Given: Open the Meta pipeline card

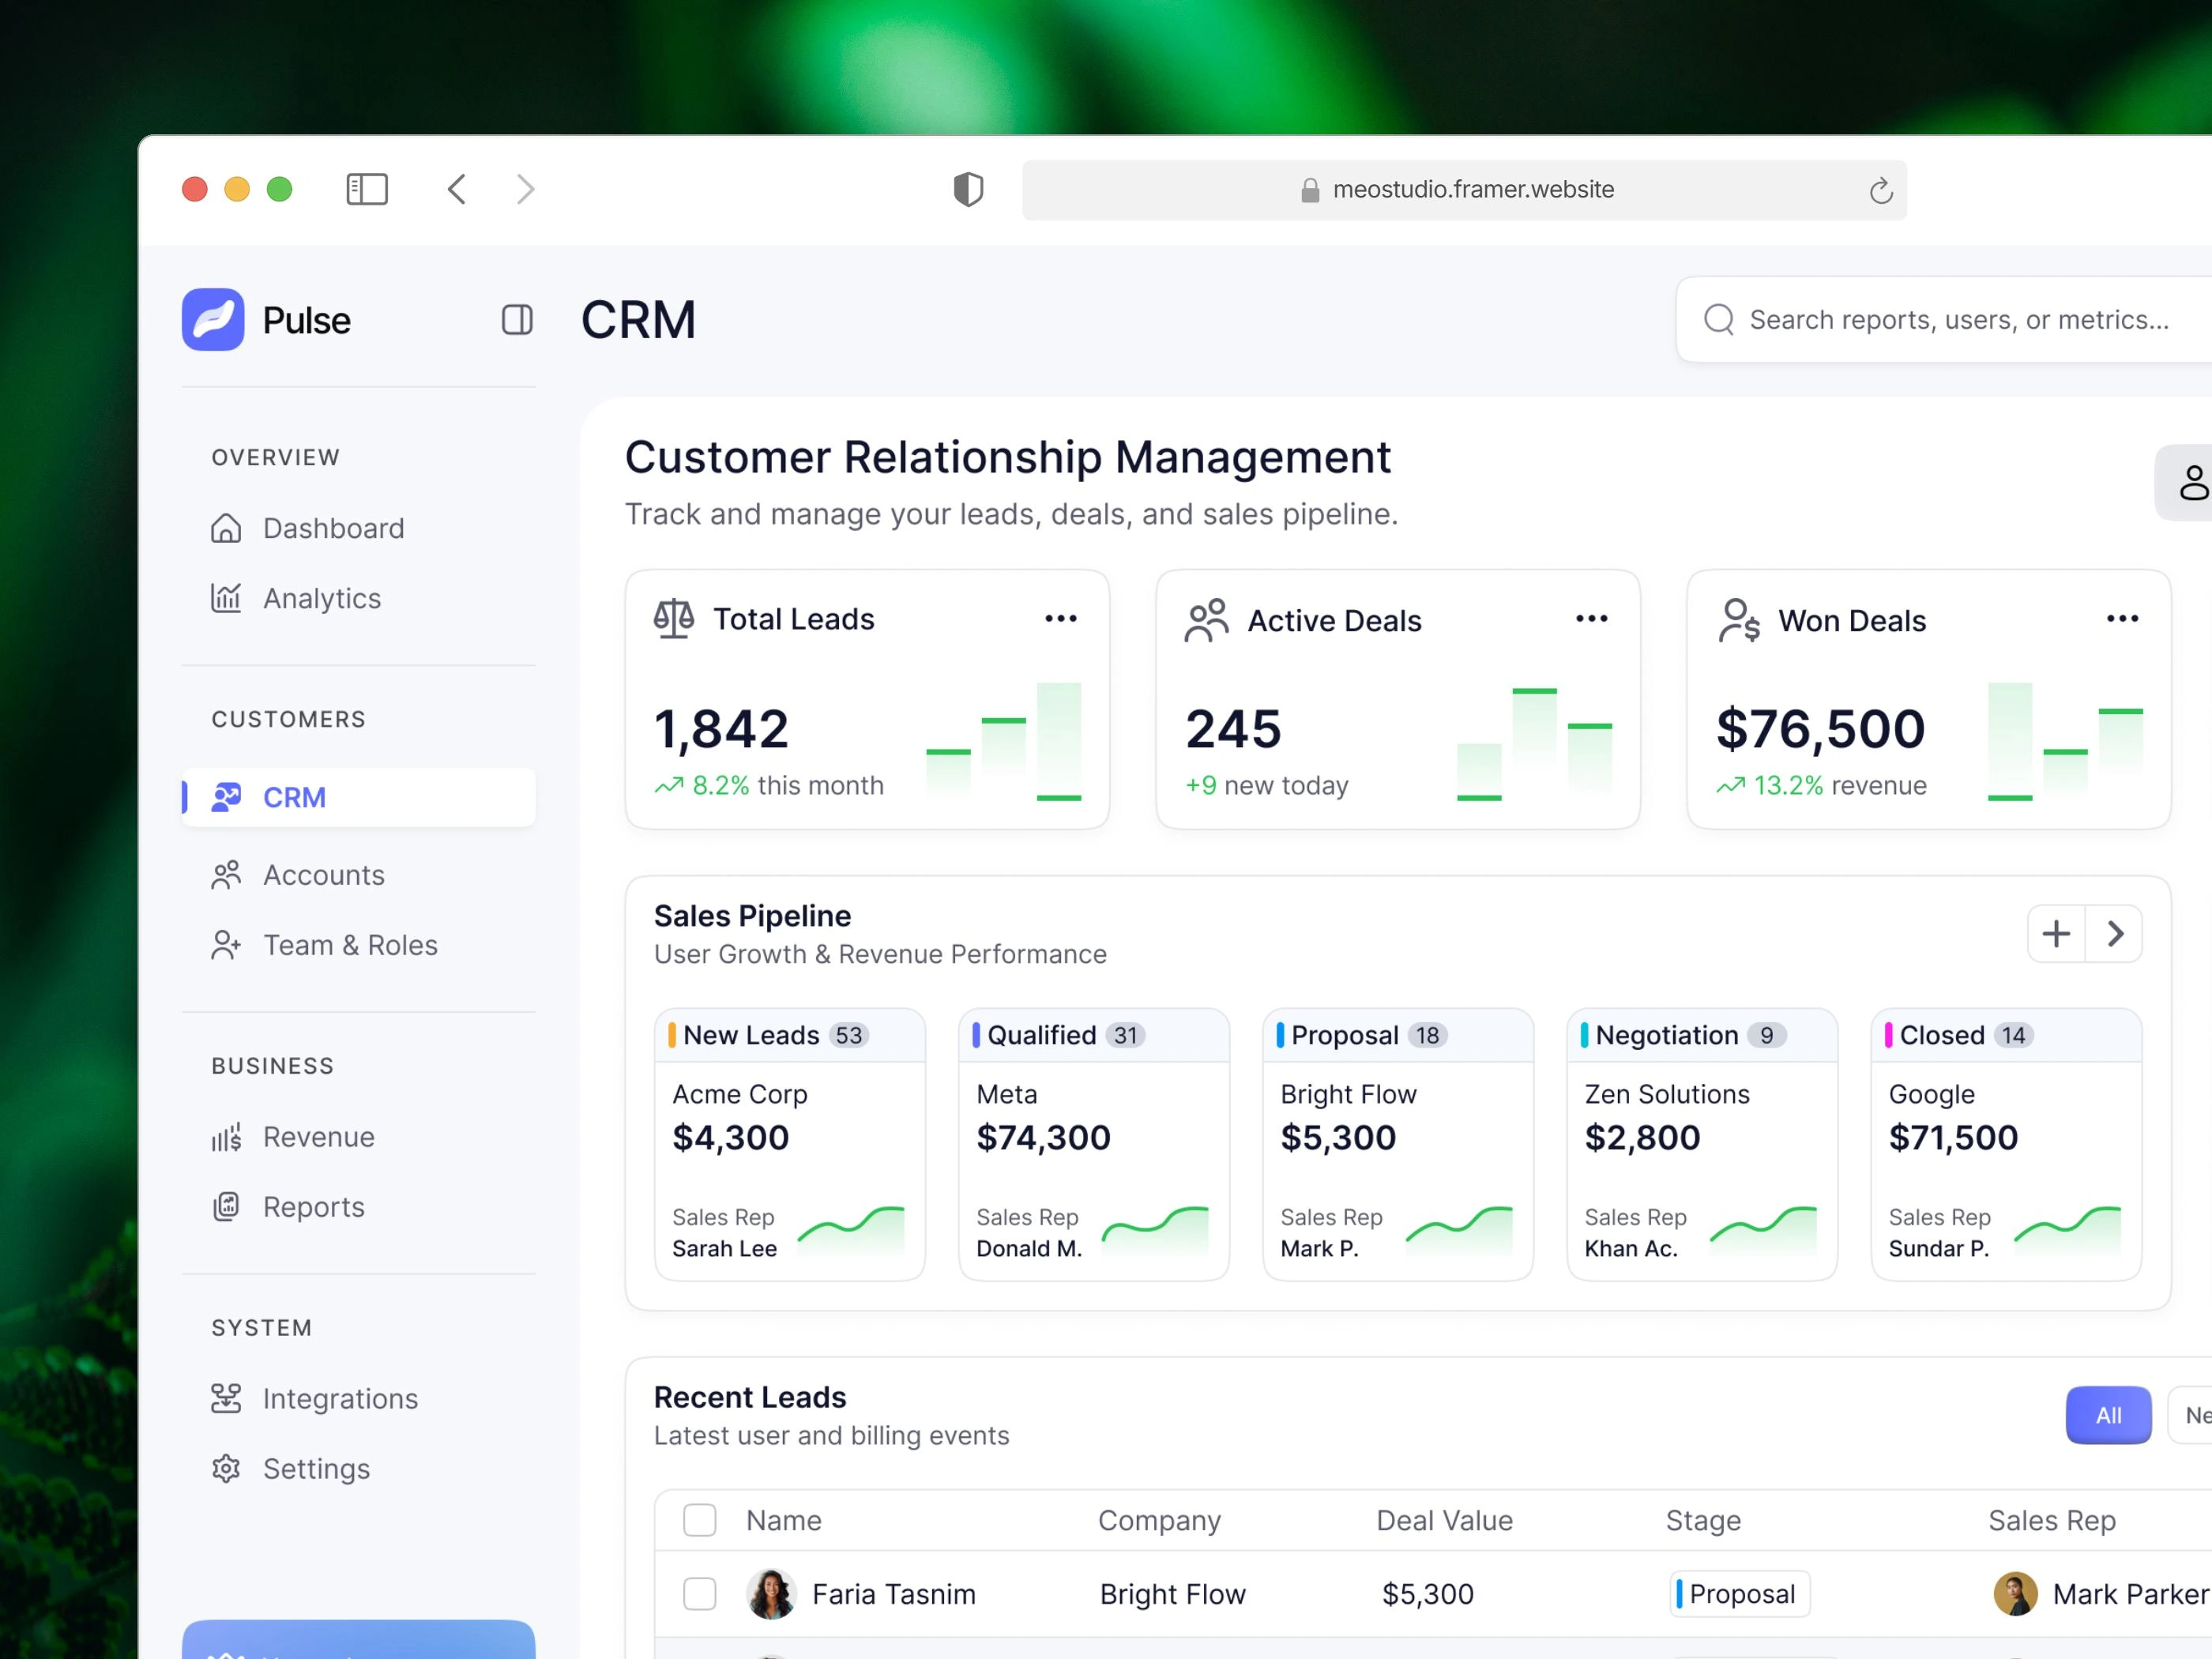Looking at the screenshot, I should pos(1094,1144).
